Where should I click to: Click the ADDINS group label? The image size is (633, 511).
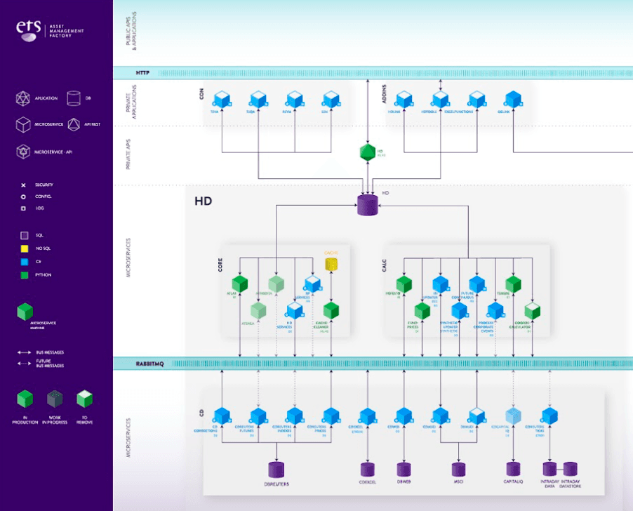click(x=385, y=93)
